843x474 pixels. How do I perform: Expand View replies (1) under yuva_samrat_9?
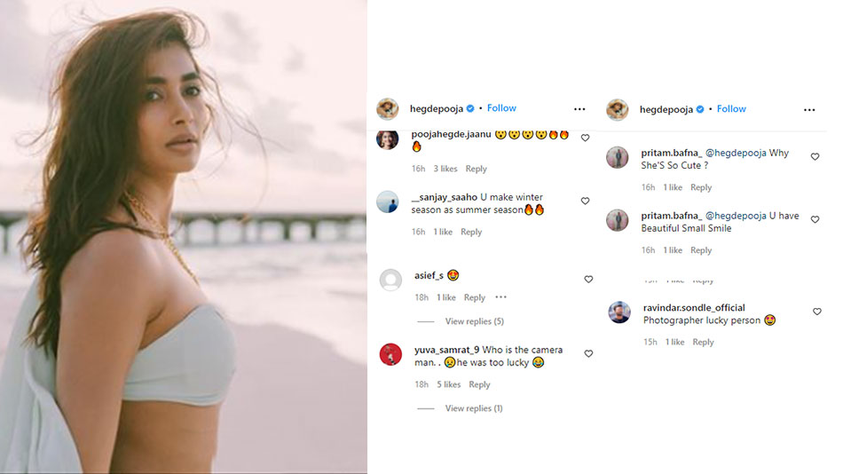474,408
